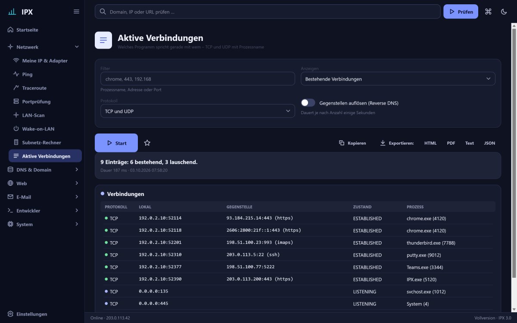The width and height of the screenshot is (517, 323).
Task: Click the Filter input field
Action: click(x=197, y=79)
